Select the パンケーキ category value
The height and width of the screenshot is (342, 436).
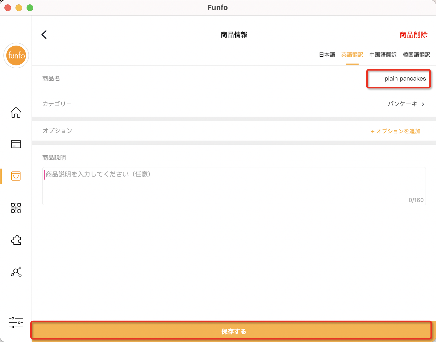pyautogui.click(x=402, y=104)
